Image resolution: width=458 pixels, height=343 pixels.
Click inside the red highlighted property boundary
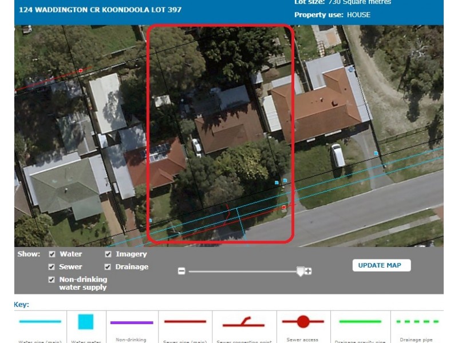[220, 131]
